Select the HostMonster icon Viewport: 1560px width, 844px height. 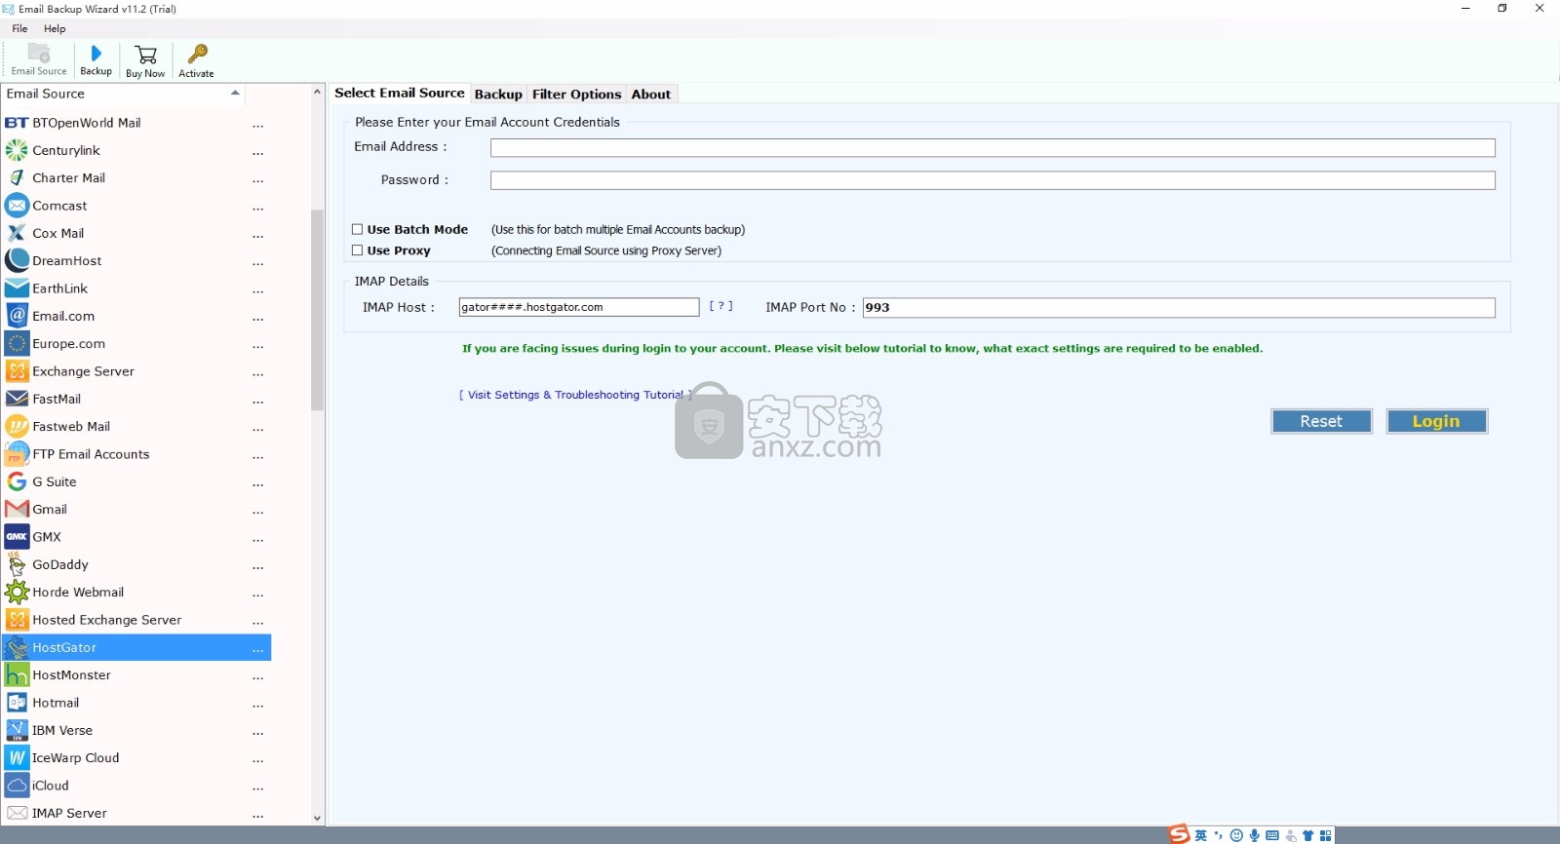tap(17, 674)
